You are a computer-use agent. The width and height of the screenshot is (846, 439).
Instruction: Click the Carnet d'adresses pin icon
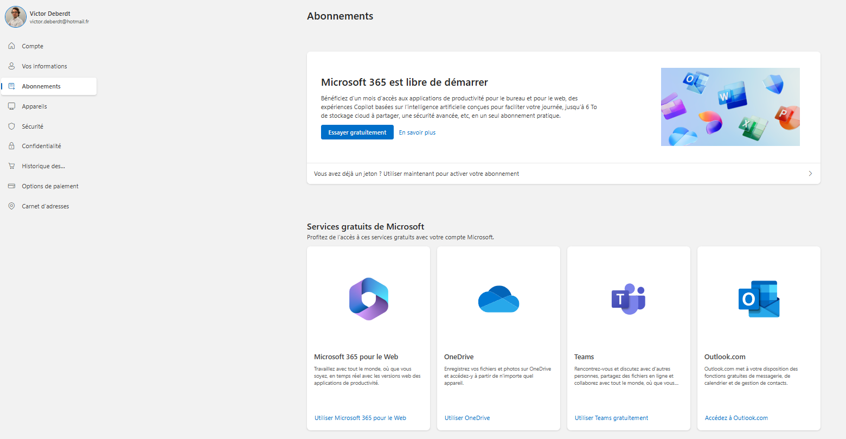coord(11,206)
